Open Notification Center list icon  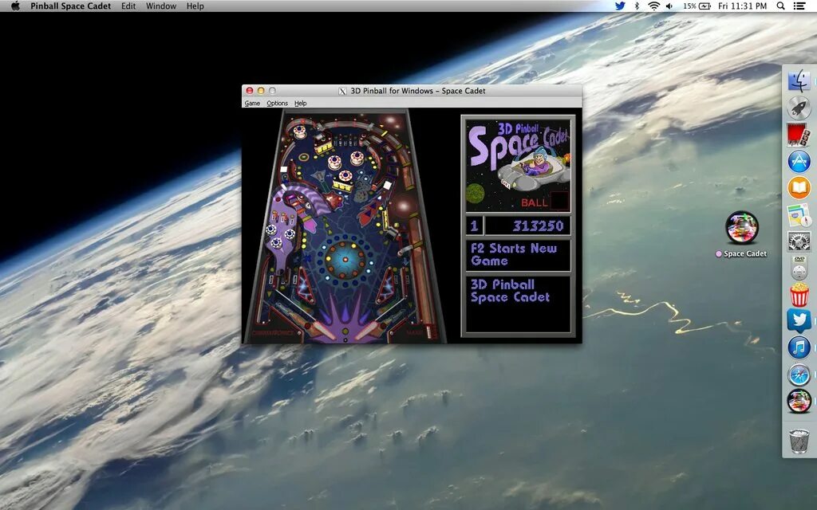799,6
